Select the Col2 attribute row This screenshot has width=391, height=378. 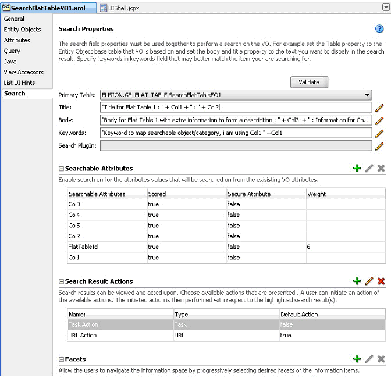click(226, 236)
